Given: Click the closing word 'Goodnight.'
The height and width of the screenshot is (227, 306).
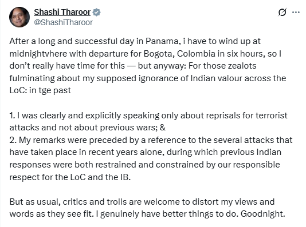Looking at the screenshot, I should [x=263, y=214].
